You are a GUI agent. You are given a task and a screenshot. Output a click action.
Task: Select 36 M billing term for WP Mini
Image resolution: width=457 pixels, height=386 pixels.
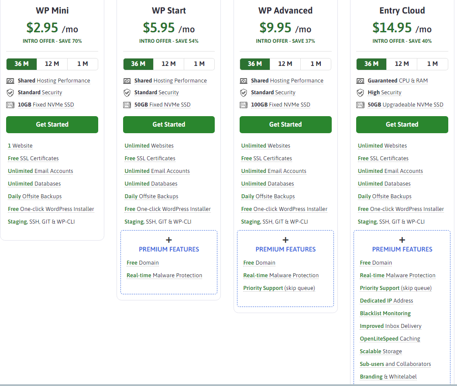click(21, 64)
